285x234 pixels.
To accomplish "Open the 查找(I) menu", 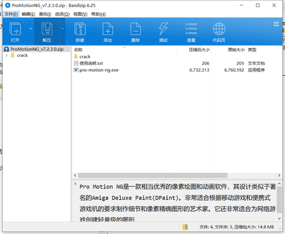I will 45,14.
